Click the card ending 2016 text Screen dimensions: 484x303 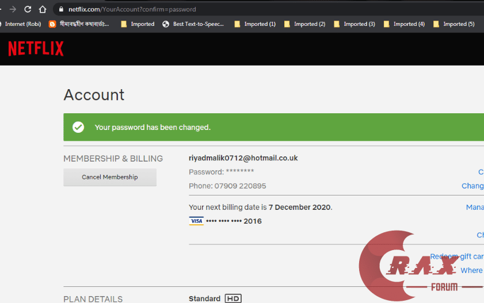(x=234, y=221)
